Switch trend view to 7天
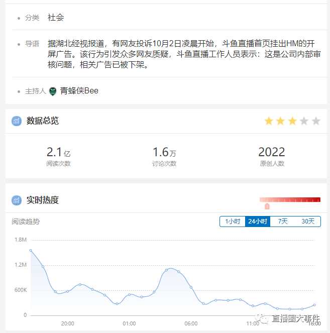 [283, 221]
